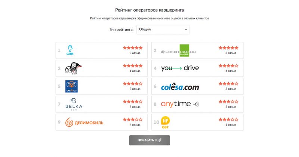Image resolution: width=299 pixels, height=157 pixels.
Task: Select the Matreshcar logo
Action: [73, 68]
